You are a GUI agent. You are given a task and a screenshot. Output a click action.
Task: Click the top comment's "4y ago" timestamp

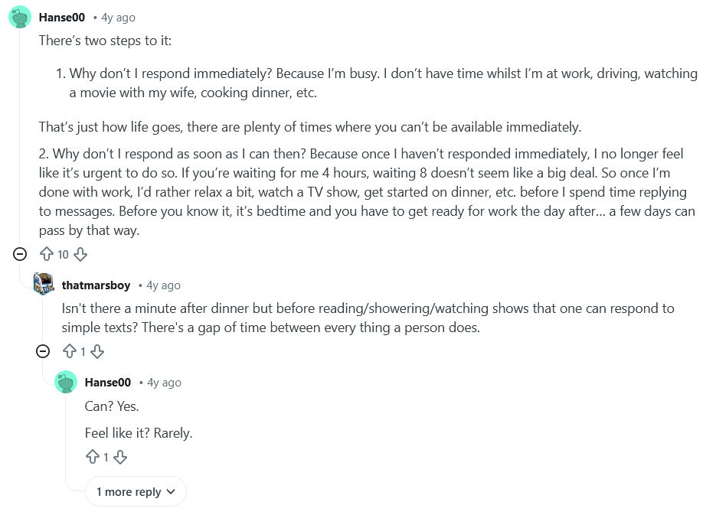tap(118, 17)
